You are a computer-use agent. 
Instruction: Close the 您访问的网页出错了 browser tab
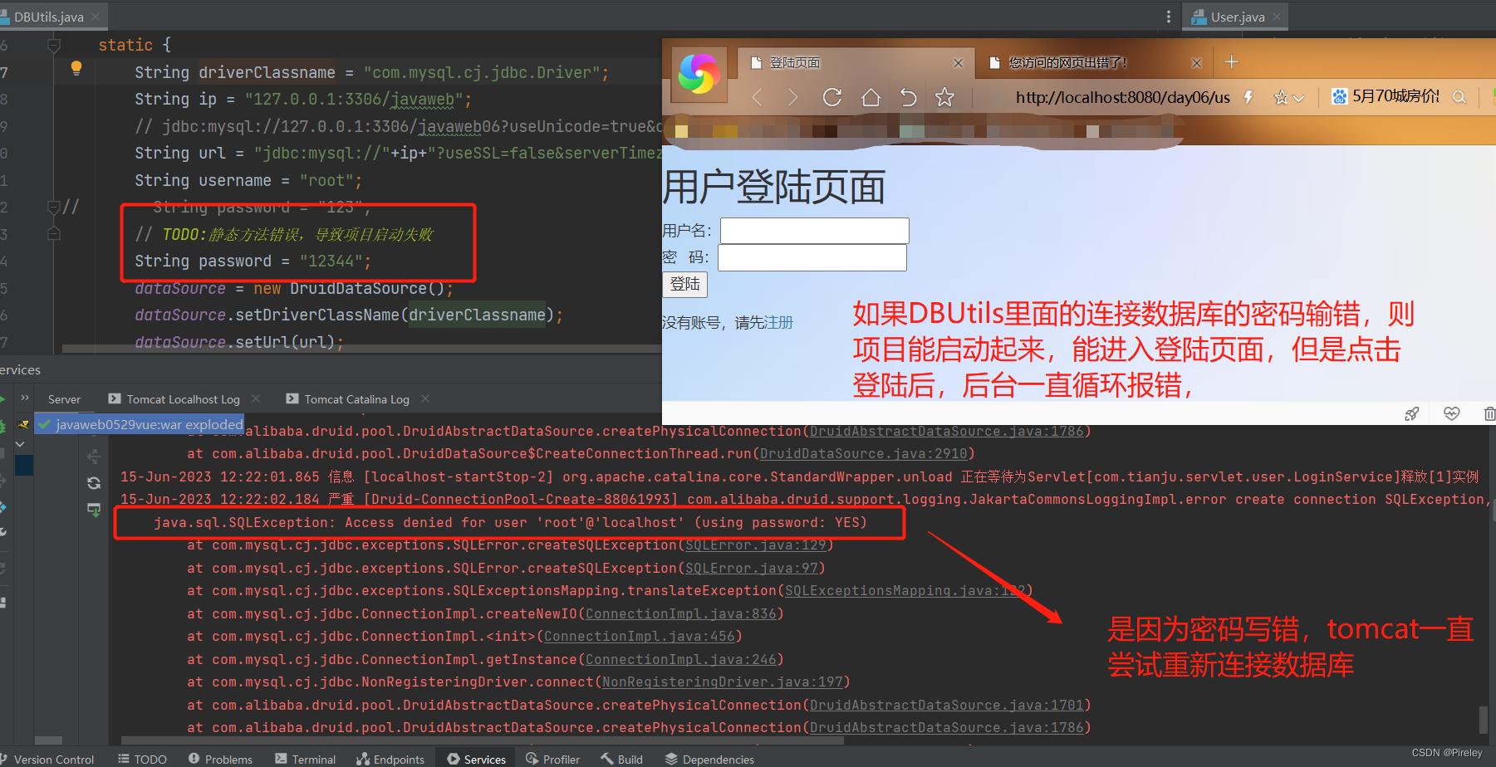coord(1196,63)
